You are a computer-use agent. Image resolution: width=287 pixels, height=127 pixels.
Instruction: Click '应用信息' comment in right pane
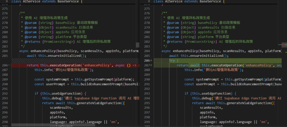pos(220,32)
